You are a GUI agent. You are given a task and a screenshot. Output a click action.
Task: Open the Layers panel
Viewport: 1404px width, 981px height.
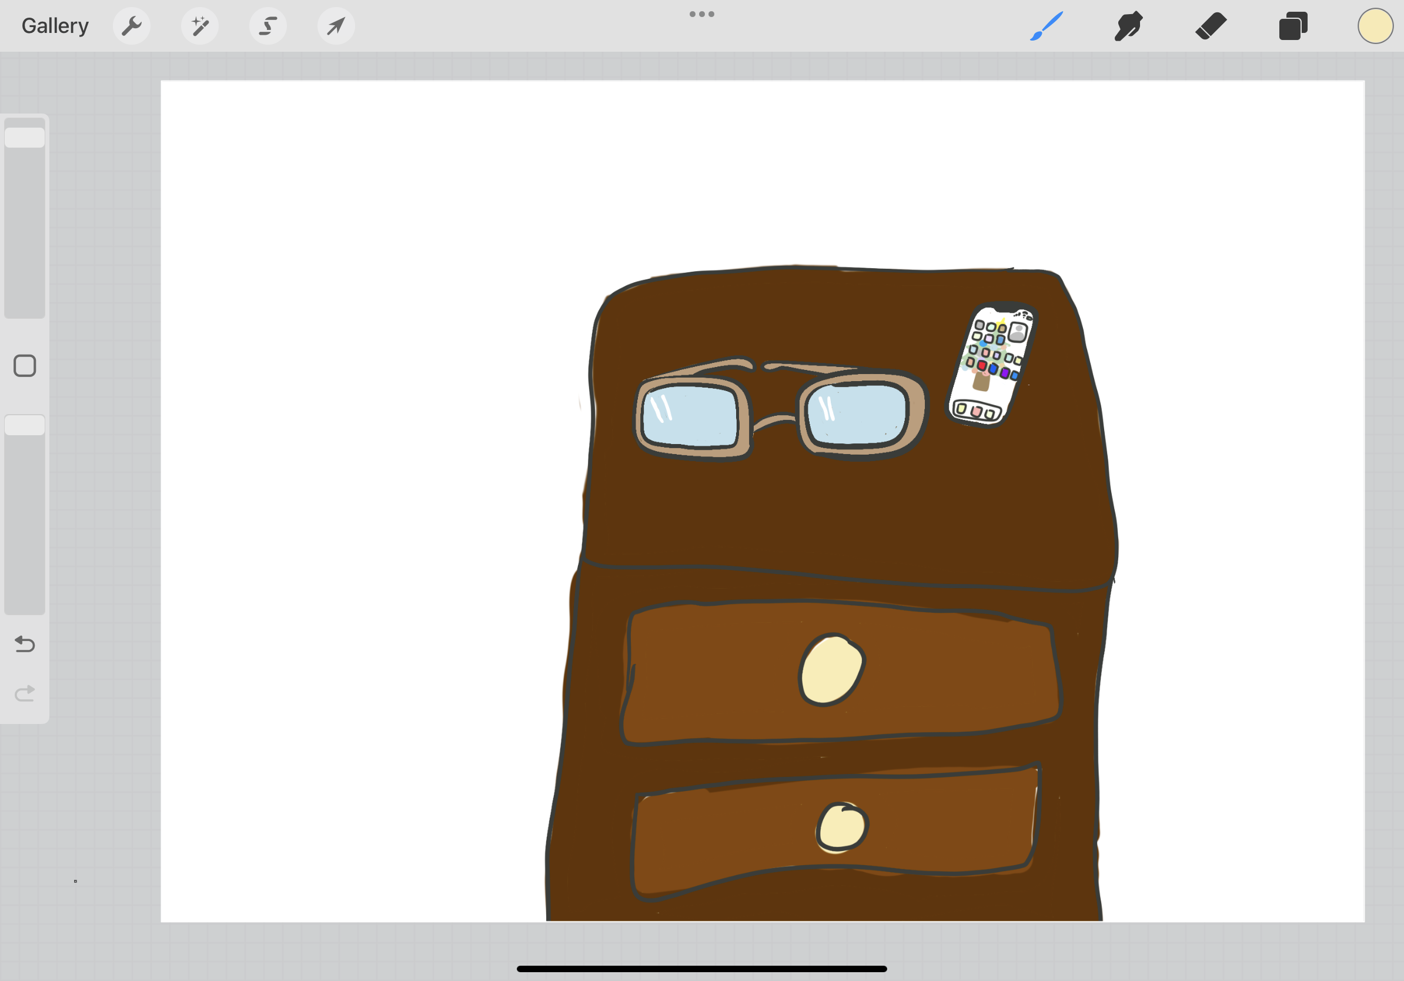[x=1293, y=26]
